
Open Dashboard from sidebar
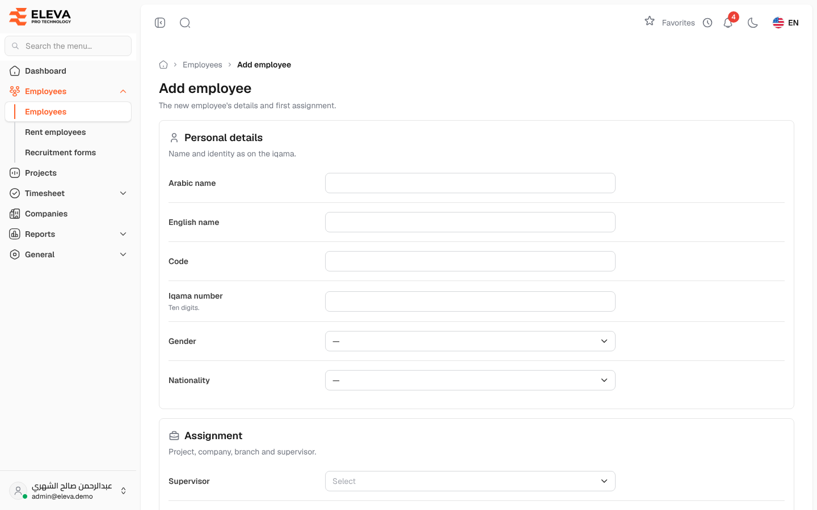[68, 71]
